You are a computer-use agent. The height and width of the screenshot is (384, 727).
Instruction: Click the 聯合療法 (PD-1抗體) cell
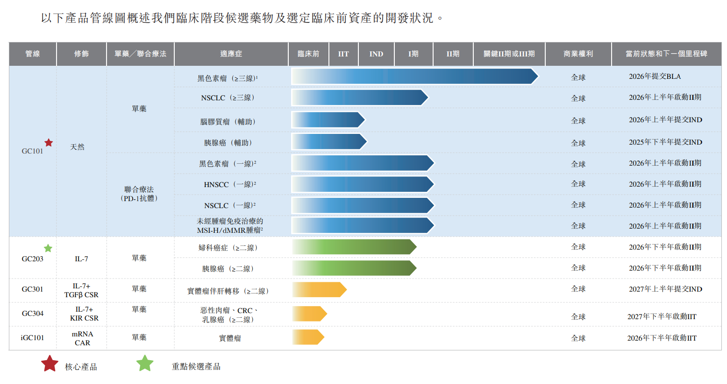[139, 194]
